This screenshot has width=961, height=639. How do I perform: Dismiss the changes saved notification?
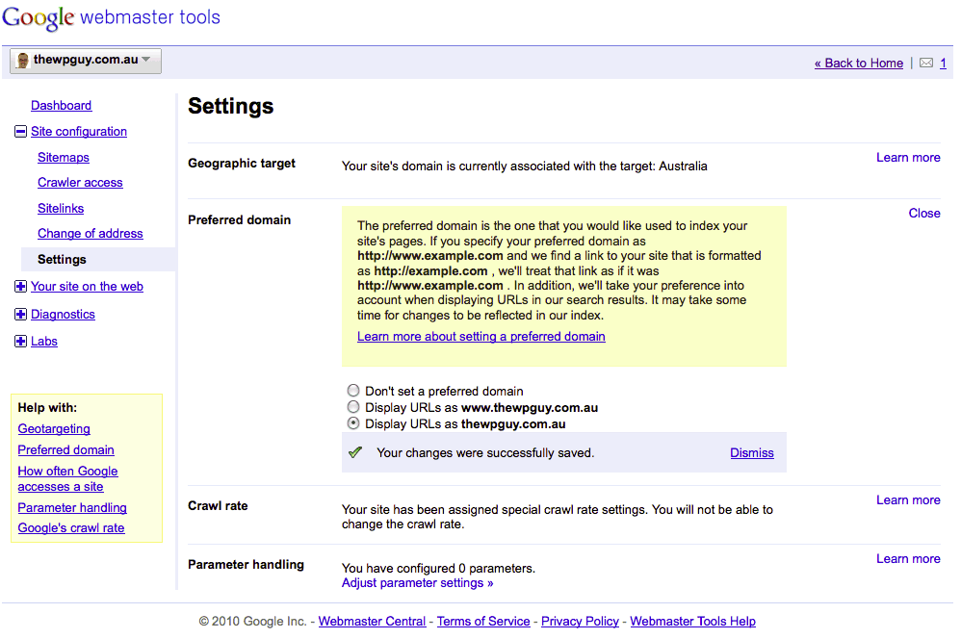click(x=752, y=452)
